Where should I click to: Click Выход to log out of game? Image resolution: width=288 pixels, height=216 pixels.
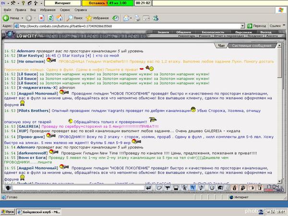coord(266,32)
